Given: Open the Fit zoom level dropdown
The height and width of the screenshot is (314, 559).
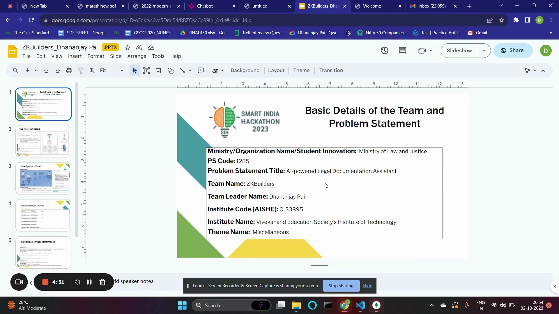Looking at the screenshot, I should (112, 70).
